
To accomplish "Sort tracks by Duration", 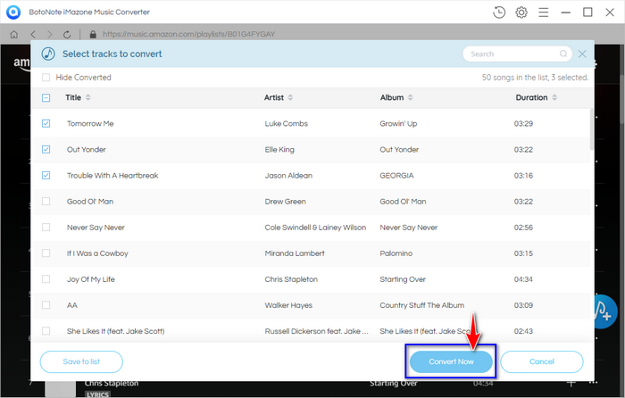I will pos(554,97).
